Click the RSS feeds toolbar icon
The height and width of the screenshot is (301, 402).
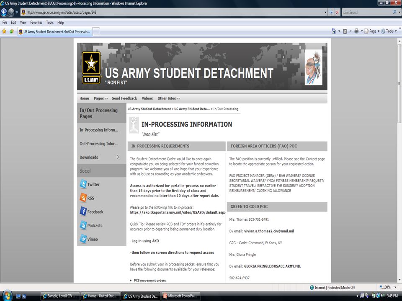pyautogui.click(x=345, y=31)
